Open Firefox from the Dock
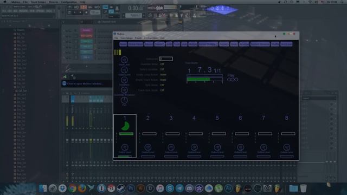347x195 pixels. 82,188
